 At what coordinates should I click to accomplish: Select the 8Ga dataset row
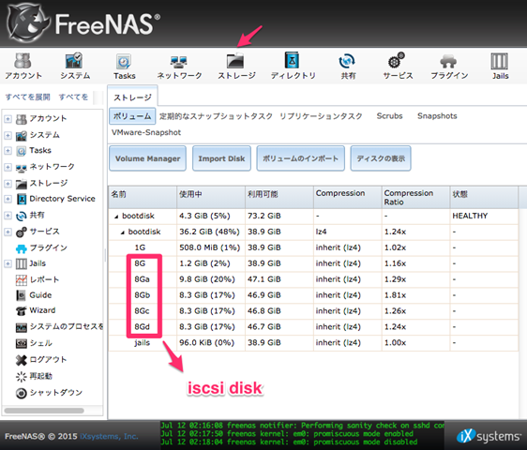tap(313, 279)
